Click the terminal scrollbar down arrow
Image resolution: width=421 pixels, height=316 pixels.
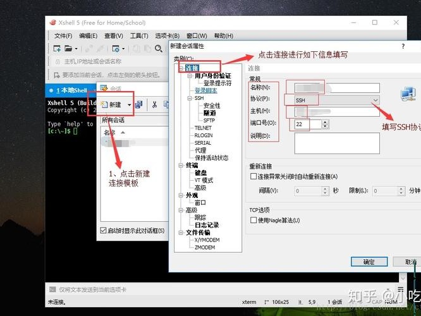(403, 278)
